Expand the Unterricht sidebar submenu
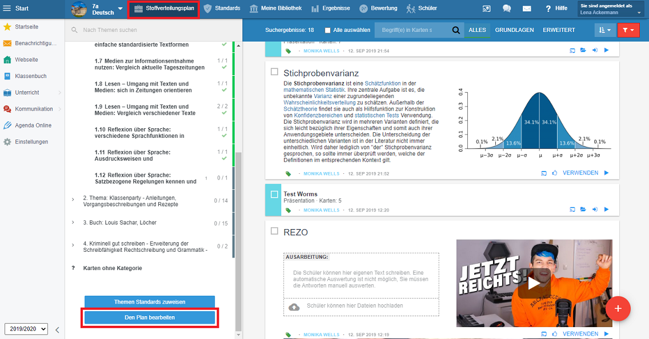The image size is (649, 339). pyautogui.click(x=59, y=93)
